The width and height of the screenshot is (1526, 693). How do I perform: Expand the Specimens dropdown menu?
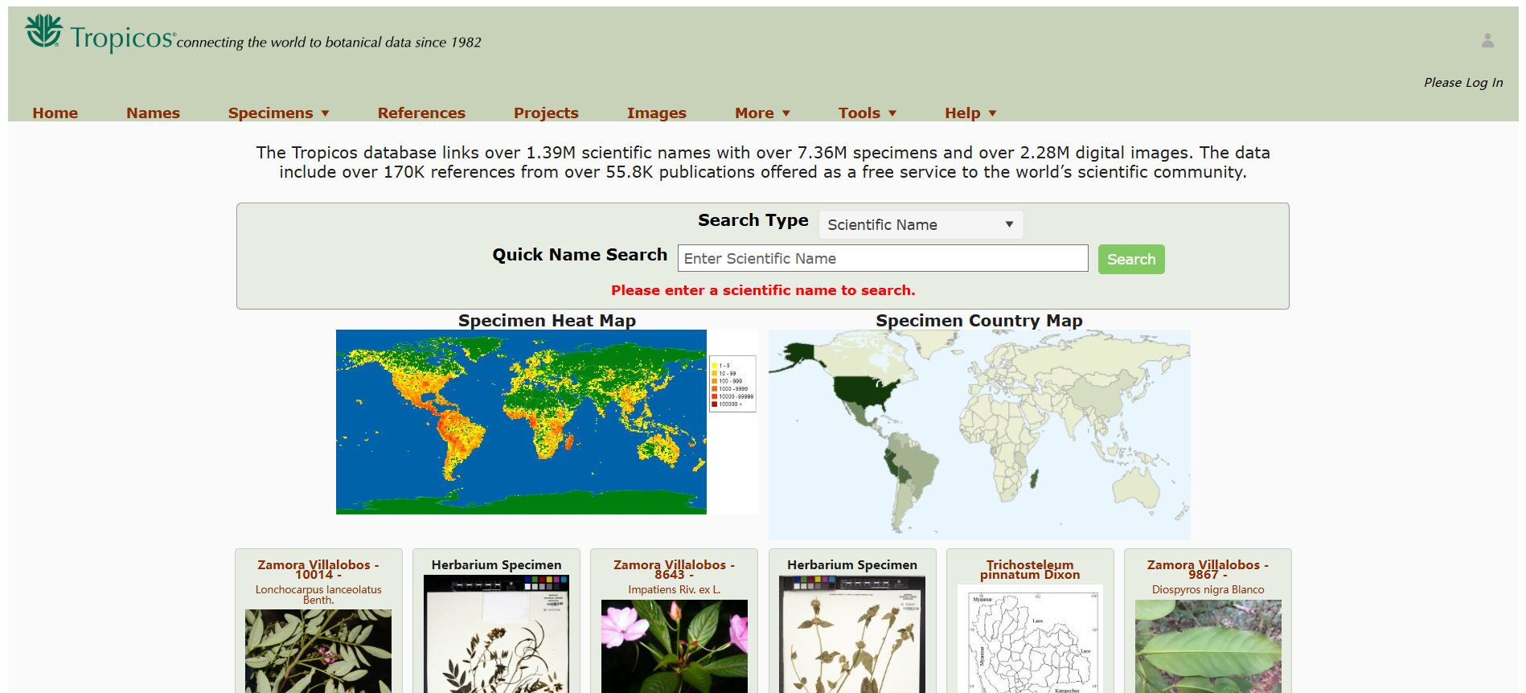tap(279, 113)
